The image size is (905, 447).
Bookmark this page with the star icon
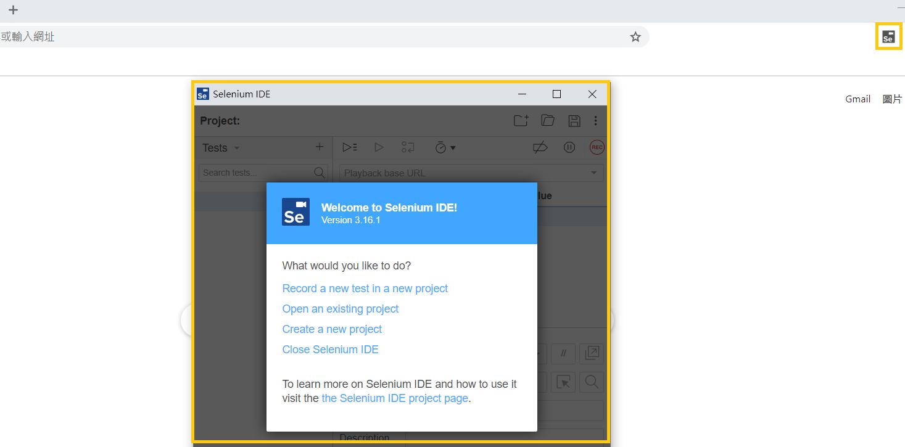point(635,37)
